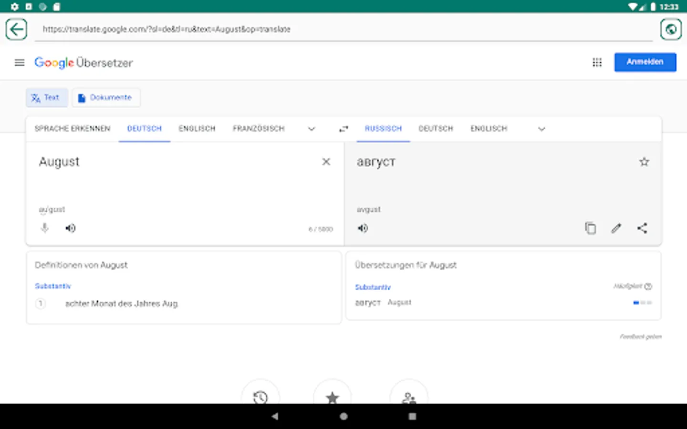This screenshot has width=687, height=429.
Task: Click the definition text achter Monat des Jahres
Action: pos(122,304)
